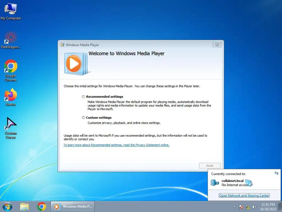Click the 'Customize privacy, playback' description text
This screenshot has width=282, height=212.
pos(124,123)
